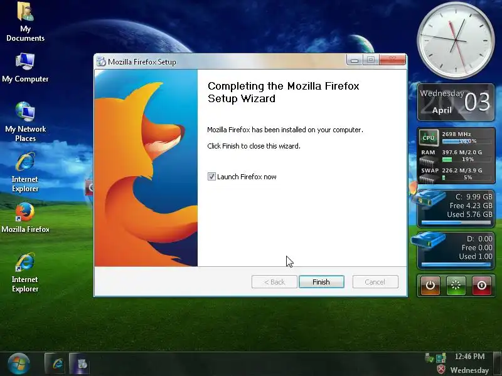Click the Wednesday 03 April calendar gadget
The image size is (502, 376).
point(456,102)
